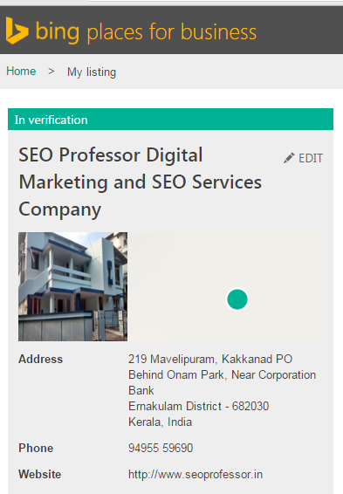This screenshot has height=494, width=343.
Task: Click the Bing logo icon
Action: (x=17, y=31)
